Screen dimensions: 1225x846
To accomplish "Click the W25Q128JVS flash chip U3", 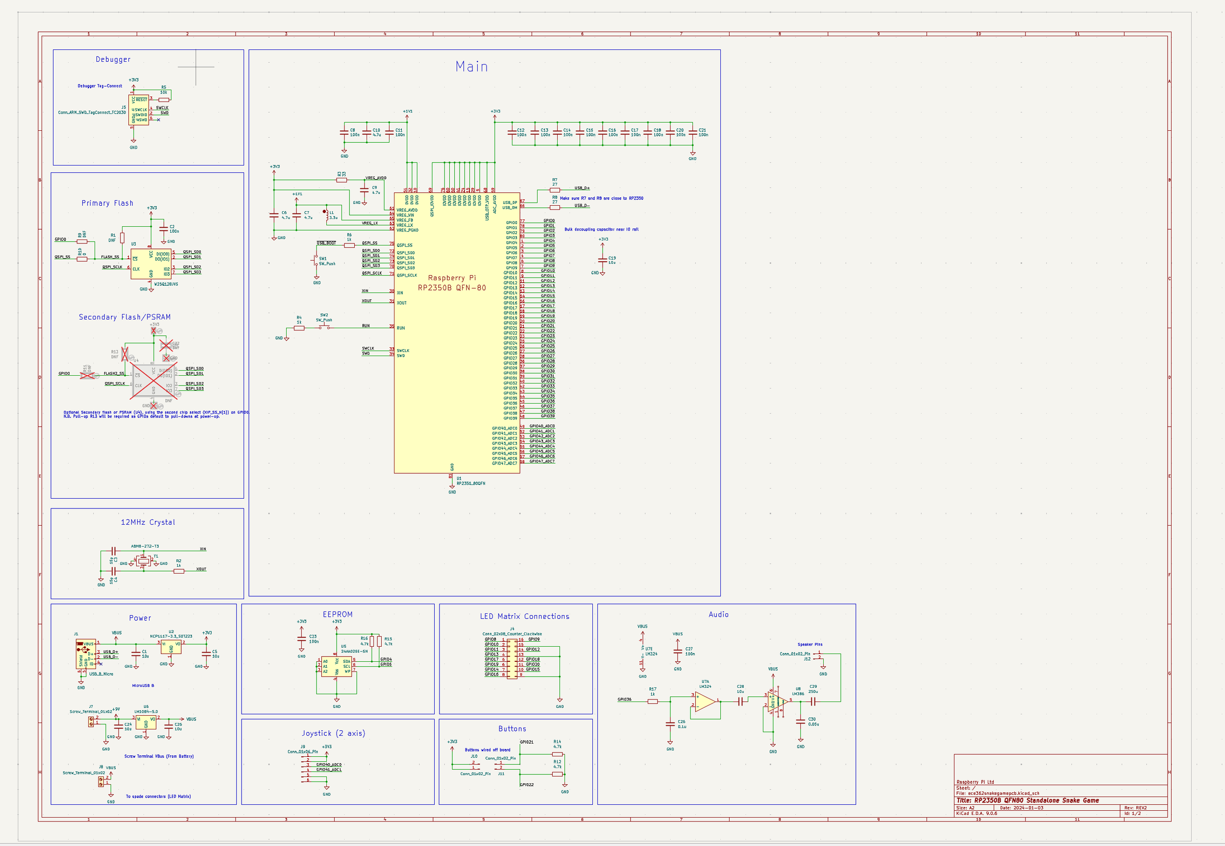I will coord(151,264).
